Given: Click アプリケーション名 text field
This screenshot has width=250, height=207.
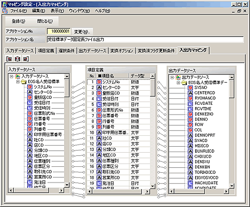Looking at the screenshot, I should [145, 40].
